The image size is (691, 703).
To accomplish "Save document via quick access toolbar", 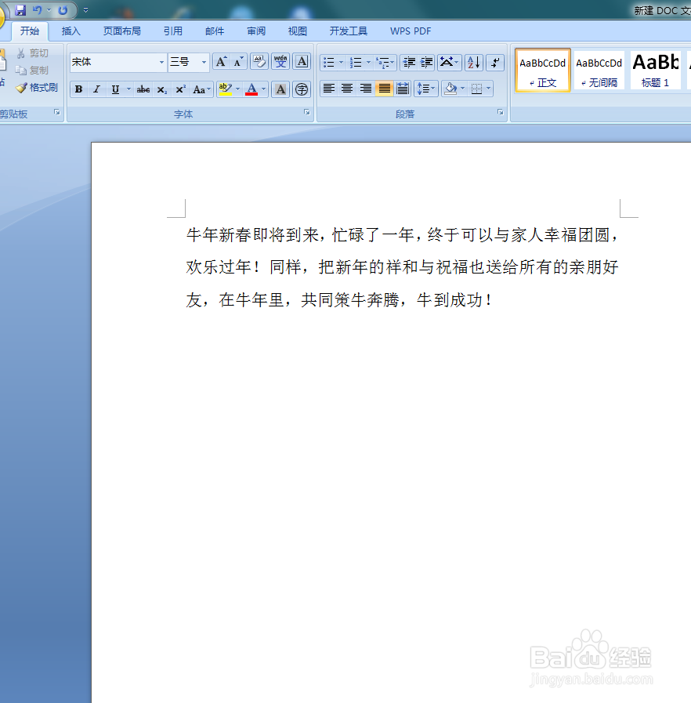I will pyautogui.click(x=20, y=9).
